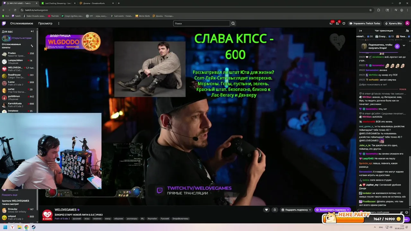Screen dimensions: 411x231
Task: Expand the Drops subscribe banner chevron
Action: (404, 46)
